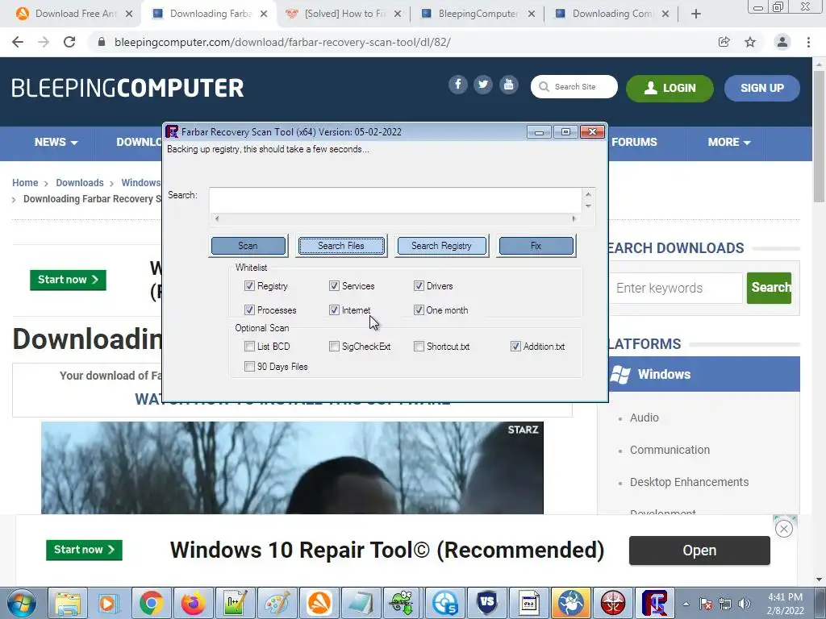Open Notepad++ taskbar icon

tap(235, 603)
